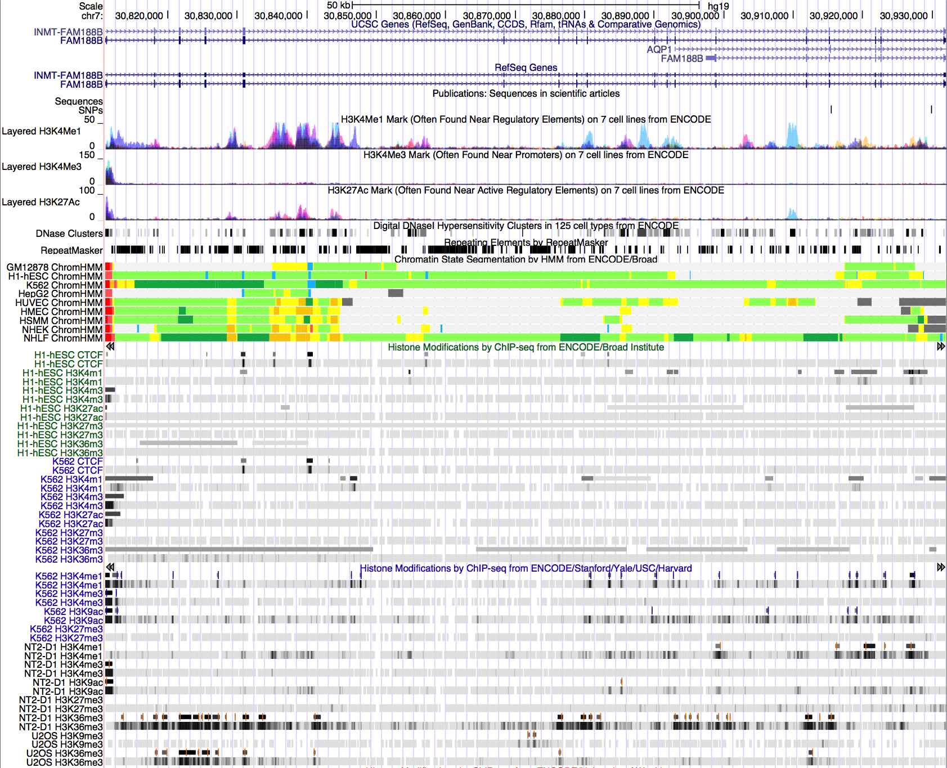The image size is (947, 768).
Task: Select the Layered H3K4Me1 track label
Action: [x=41, y=131]
